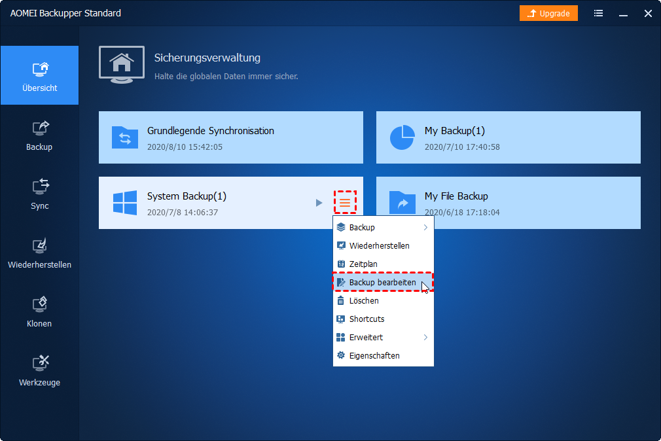
Task: Choose Shortcuts in the context menu
Action: 384,319
